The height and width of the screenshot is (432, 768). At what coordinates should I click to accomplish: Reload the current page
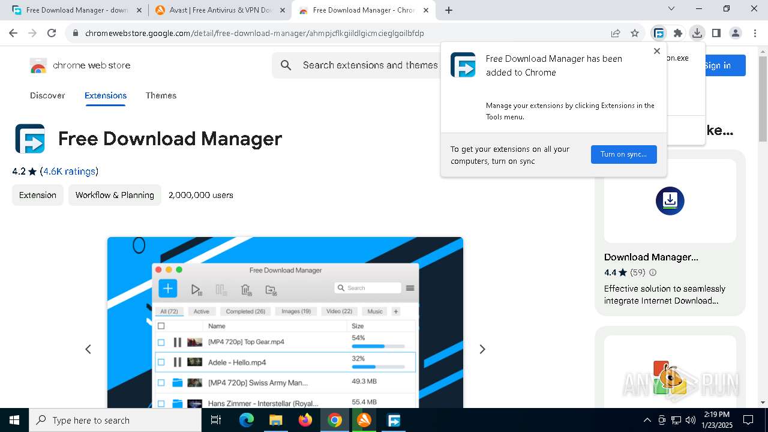tap(52, 33)
